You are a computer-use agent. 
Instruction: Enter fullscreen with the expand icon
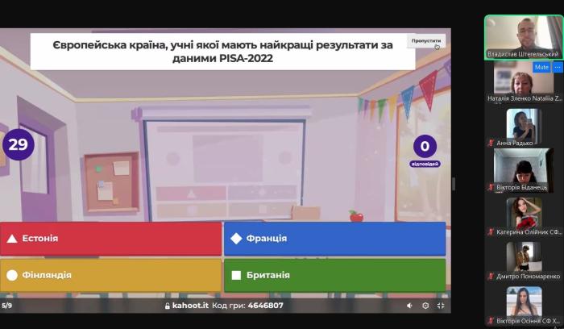[441, 306]
